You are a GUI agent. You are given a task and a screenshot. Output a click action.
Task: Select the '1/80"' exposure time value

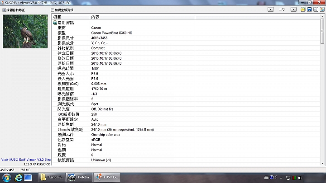click(95, 69)
